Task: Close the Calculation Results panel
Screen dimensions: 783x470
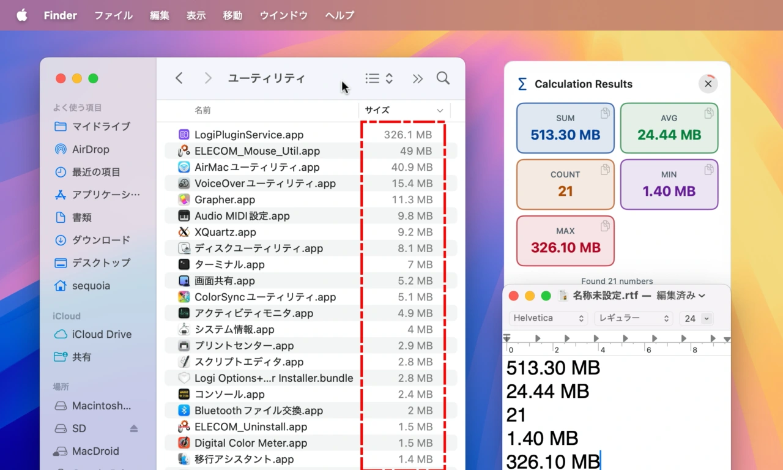Action: pos(708,84)
